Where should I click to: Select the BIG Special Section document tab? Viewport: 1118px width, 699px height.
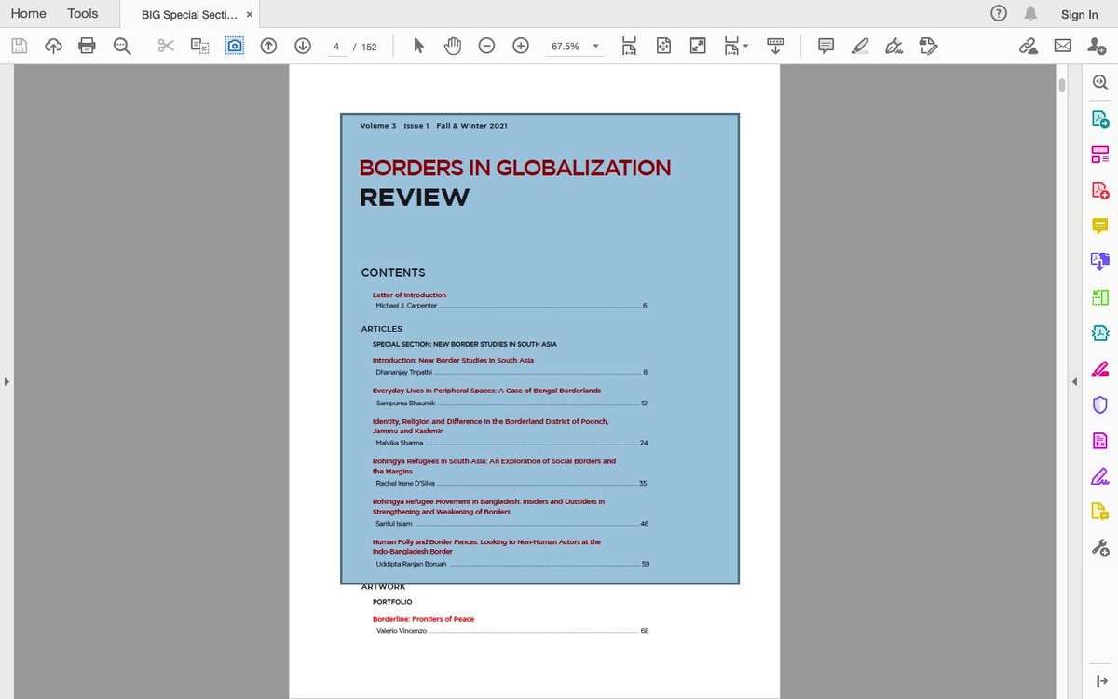pyautogui.click(x=189, y=15)
